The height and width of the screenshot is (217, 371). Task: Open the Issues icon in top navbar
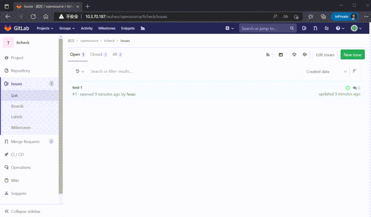pyautogui.click(x=304, y=28)
